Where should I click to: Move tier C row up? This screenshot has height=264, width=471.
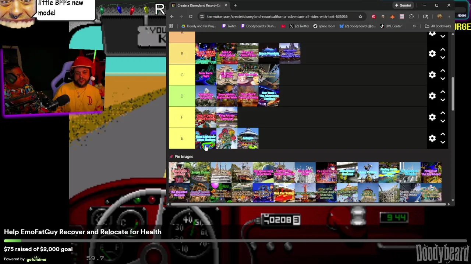point(443,71)
